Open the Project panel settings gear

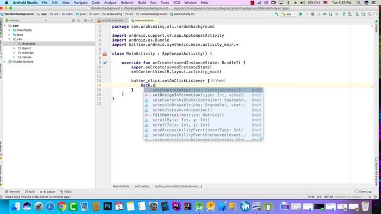tap(86, 21)
